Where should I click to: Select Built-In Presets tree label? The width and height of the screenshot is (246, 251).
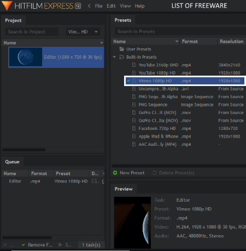142,57
